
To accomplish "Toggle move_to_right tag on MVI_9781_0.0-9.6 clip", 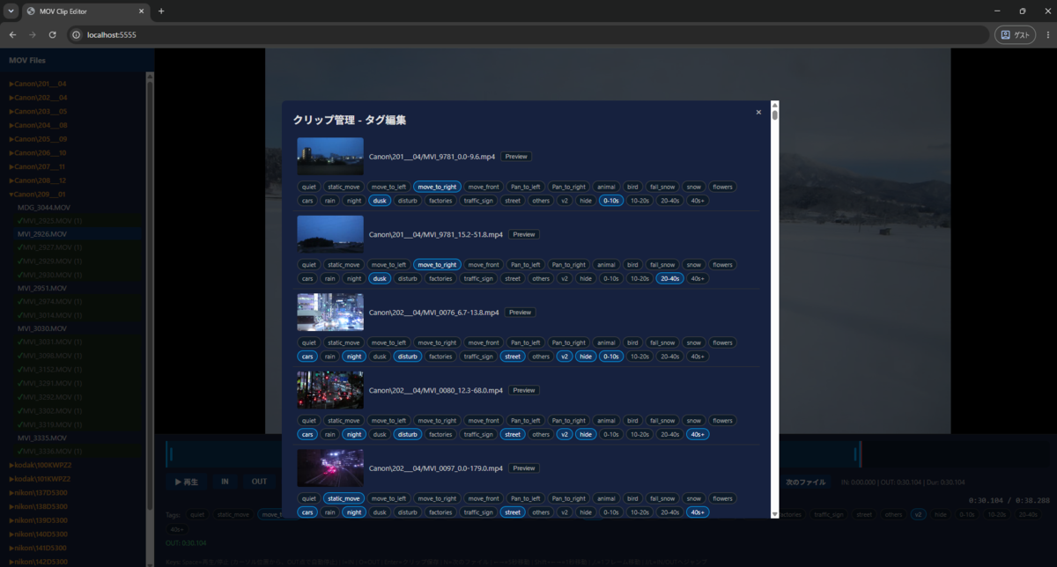I will pyautogui.click(x=437, y=187).
